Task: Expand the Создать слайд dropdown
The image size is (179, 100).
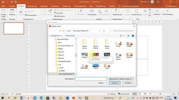Action: (3, 16)
